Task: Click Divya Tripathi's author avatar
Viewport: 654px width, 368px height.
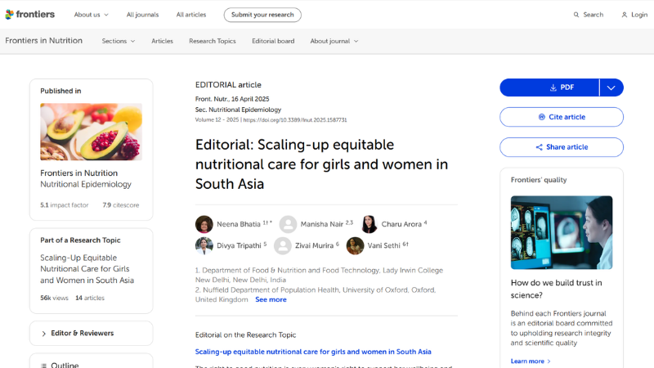Action: (204, 245)
